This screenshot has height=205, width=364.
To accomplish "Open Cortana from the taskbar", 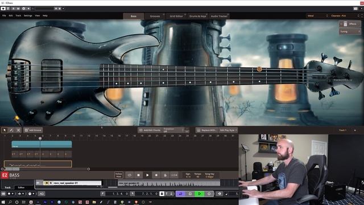I will 16,202.
